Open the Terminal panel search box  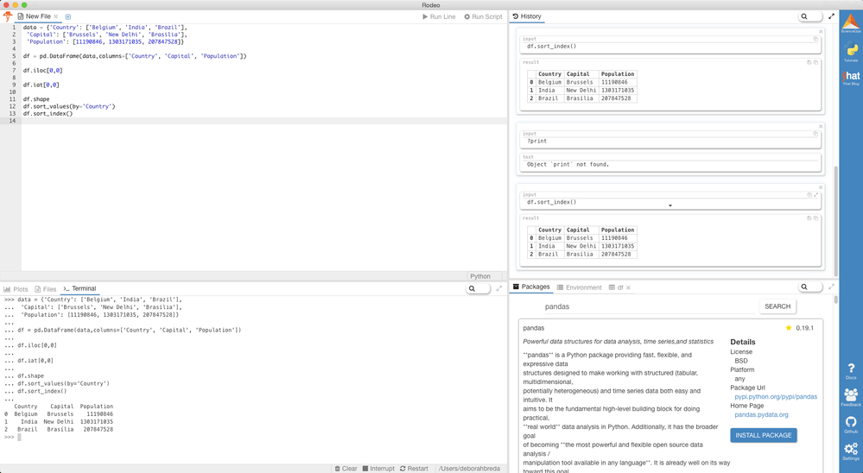pos(478,288)
